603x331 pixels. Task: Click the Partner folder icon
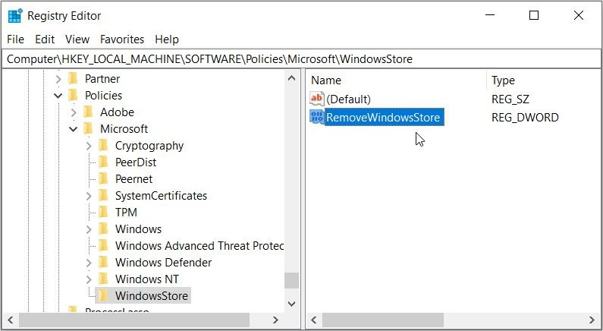click(73, 78)
